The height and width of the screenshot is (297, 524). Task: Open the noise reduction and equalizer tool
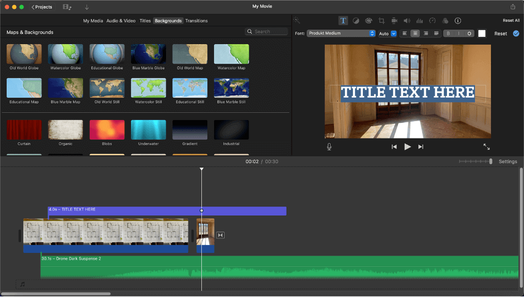[x=419, y=21]
